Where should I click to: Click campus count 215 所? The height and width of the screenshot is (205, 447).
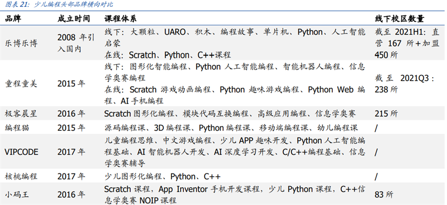click(x=386, y=114)
